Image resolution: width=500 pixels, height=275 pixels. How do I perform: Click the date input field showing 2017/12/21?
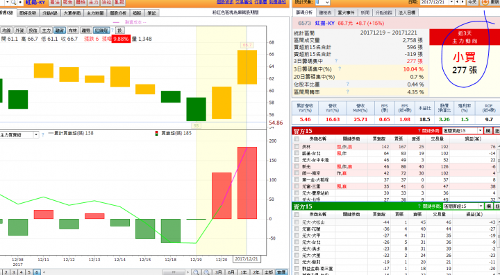pos(434,2)
